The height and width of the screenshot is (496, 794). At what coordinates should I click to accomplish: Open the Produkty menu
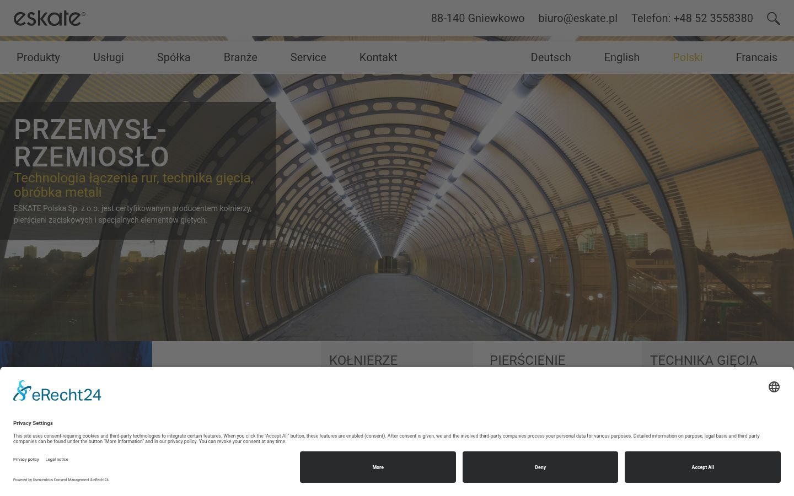click(38, 57)
